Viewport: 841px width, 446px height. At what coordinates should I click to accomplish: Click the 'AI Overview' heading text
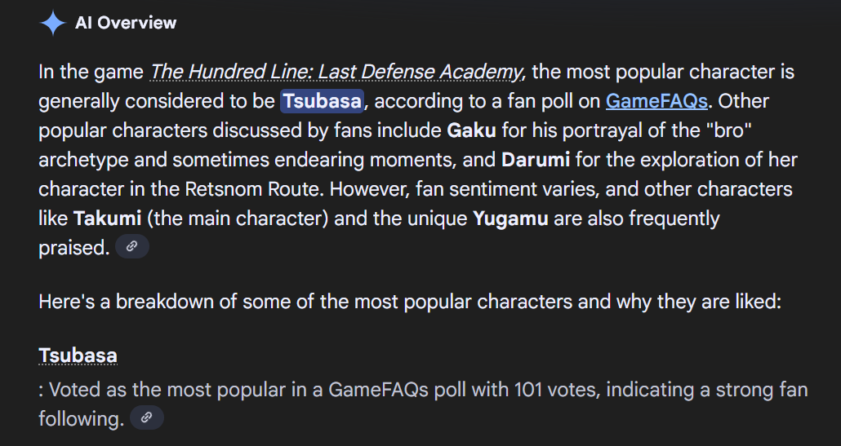click(x=126, y=23)
